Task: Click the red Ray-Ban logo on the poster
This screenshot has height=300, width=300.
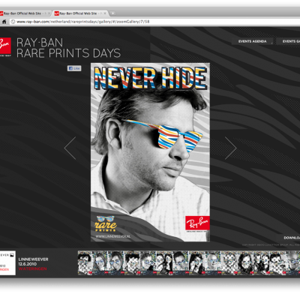Action: coord(197,223)
